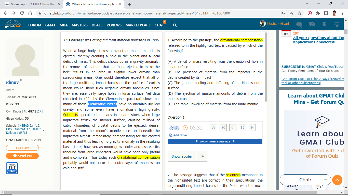Viewport: 348px width, 195px height.
Task: Open the FORUM menu in navbar
Action: [x=35, y=25]
